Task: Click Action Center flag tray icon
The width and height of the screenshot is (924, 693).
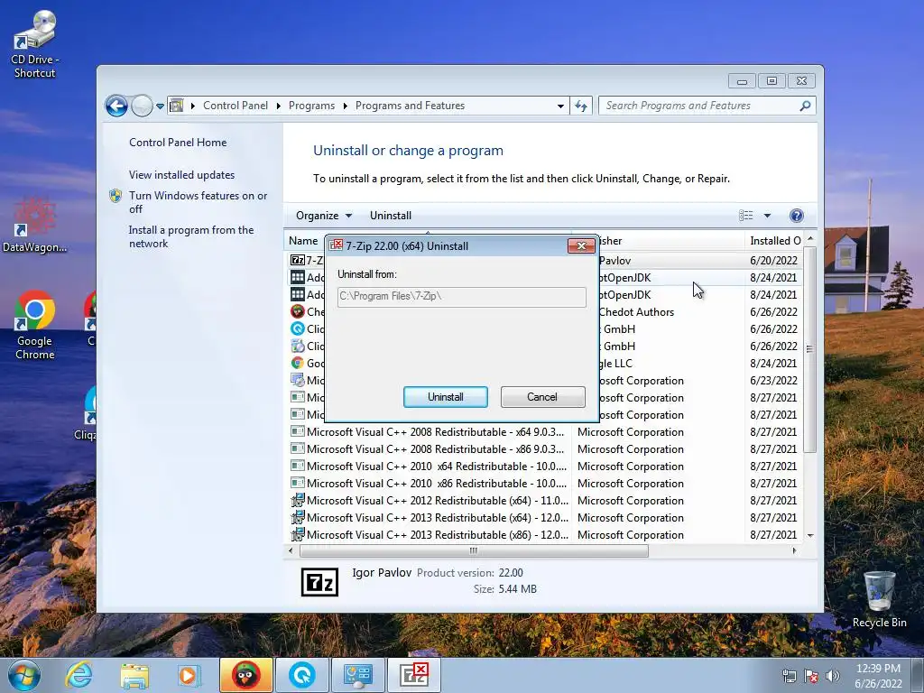Action: 811,676
